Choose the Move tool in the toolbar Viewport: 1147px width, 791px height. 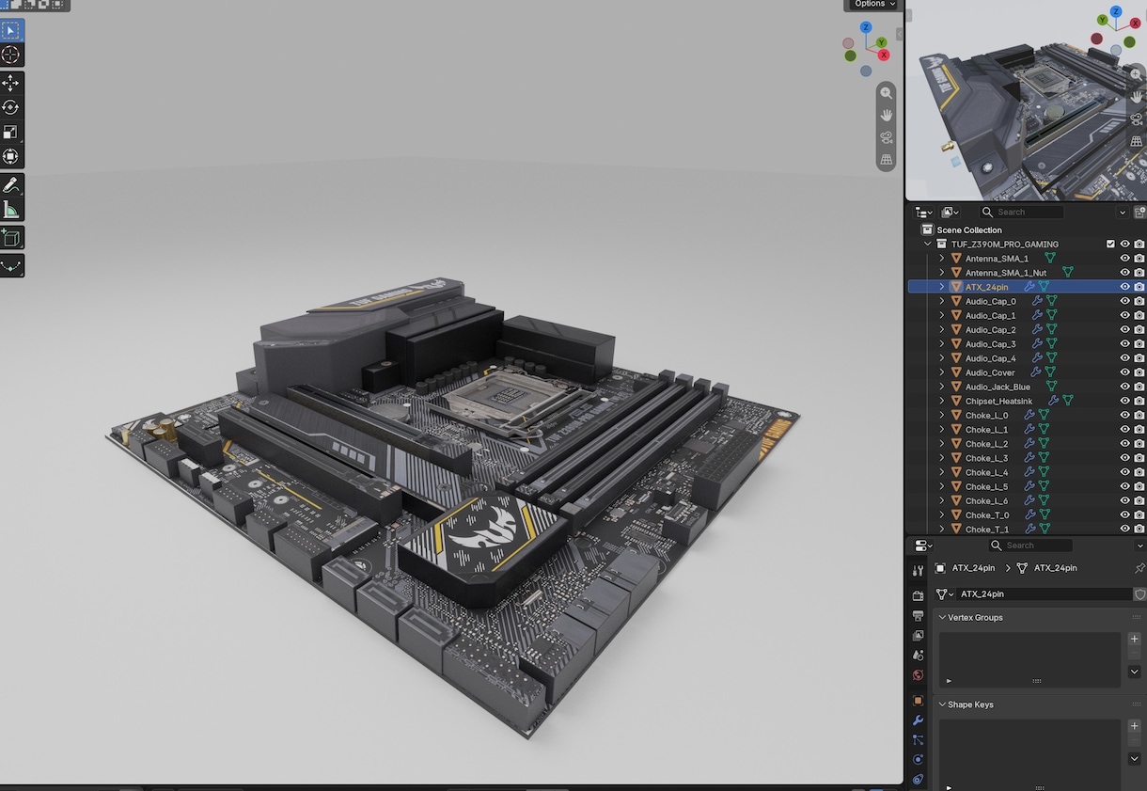(11, 84)
